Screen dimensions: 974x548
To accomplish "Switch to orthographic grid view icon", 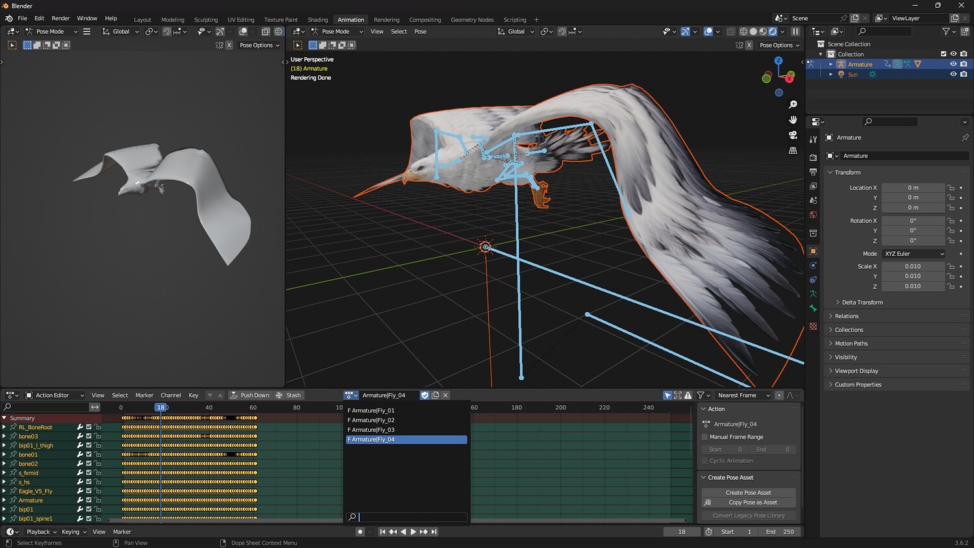I will click(x=793, y=151).
